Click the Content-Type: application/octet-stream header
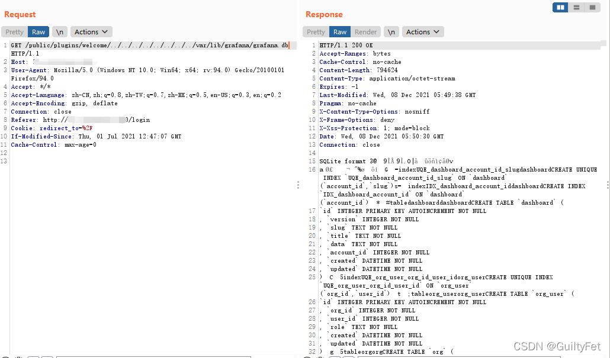 click(387, 79)
